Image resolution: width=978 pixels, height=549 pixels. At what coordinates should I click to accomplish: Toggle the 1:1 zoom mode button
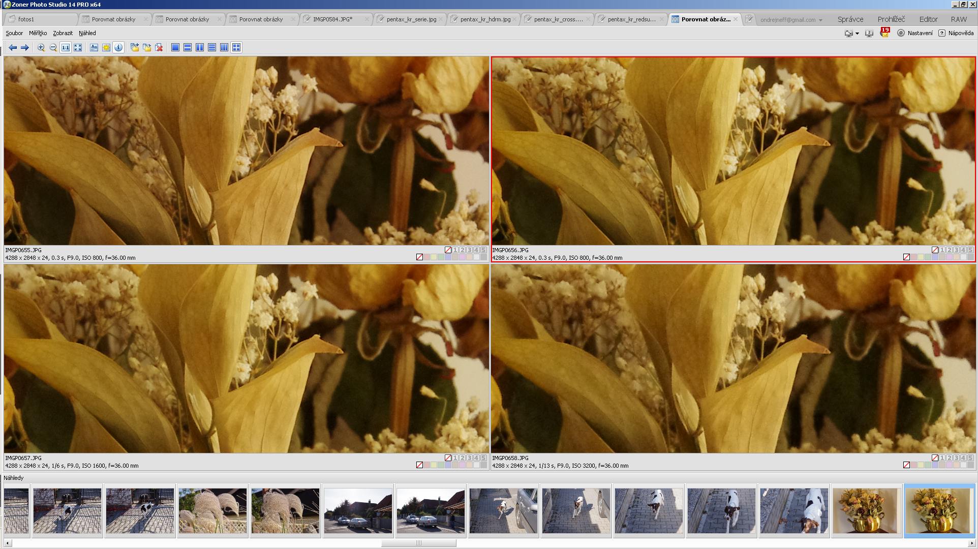pyautogui.click(x=66, y=47)
